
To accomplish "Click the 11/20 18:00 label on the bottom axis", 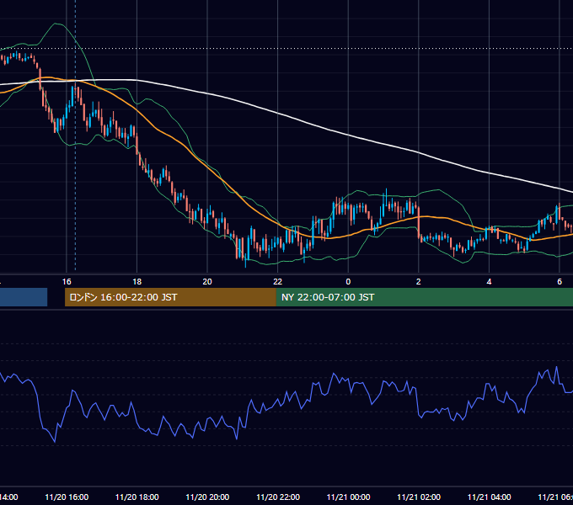I will coord(137,497).
